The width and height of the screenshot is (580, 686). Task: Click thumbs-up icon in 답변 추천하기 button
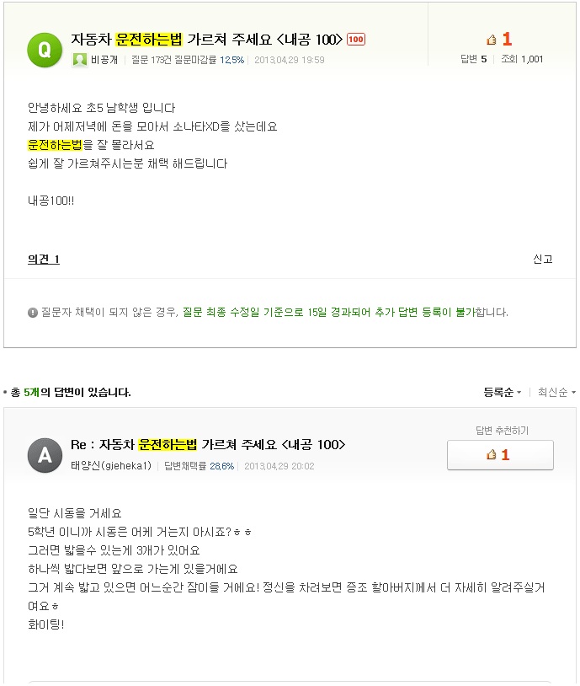pos(492,455)
